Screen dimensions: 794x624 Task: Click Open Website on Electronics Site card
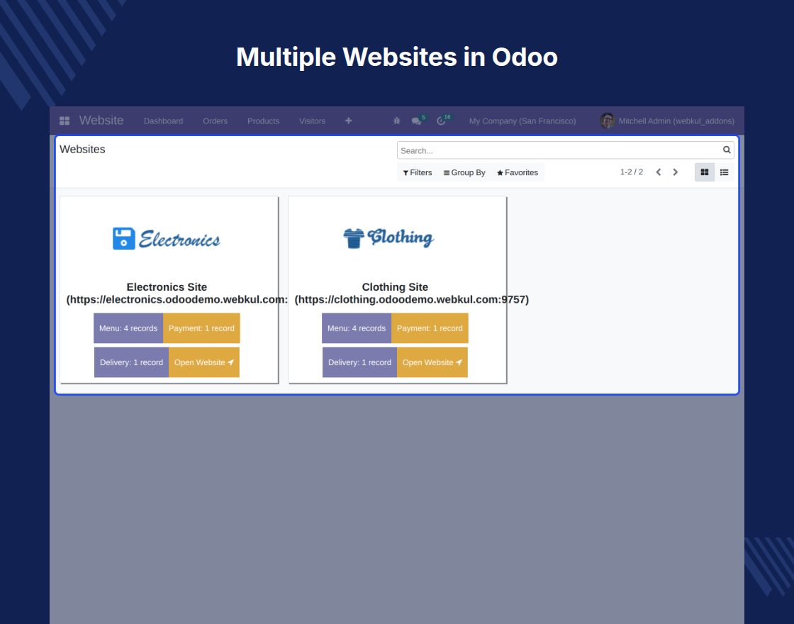204,362
